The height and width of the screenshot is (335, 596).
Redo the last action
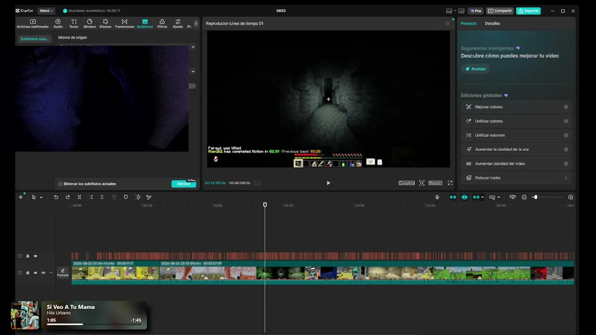tap(68, 197)
